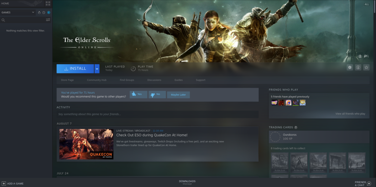Click the ALL label above the scrollbar
The height and width of the screenshot is (187, 376).
pos(367,4)
